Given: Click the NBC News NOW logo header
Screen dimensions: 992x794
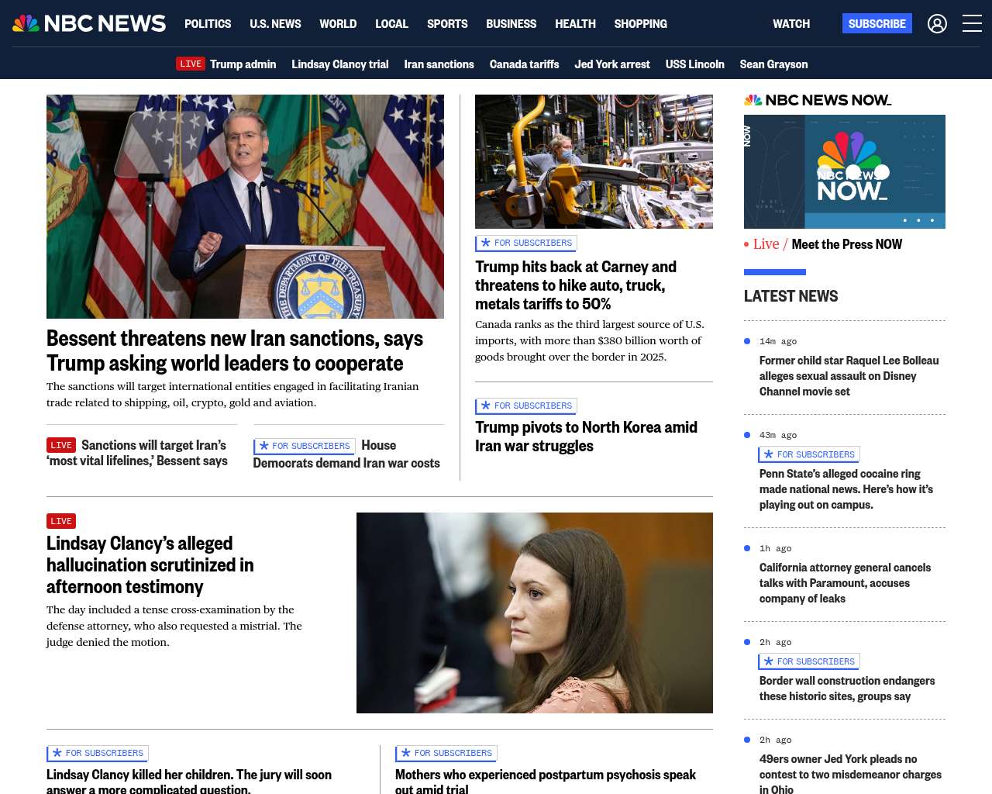Looking at the screenshot, I should point(818,100).
